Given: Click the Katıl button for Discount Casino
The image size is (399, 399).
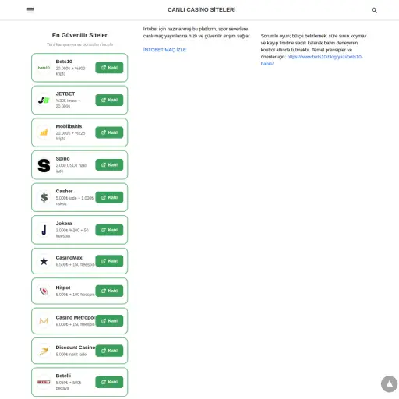Looking at the screenshot, I should pos(109,351).
